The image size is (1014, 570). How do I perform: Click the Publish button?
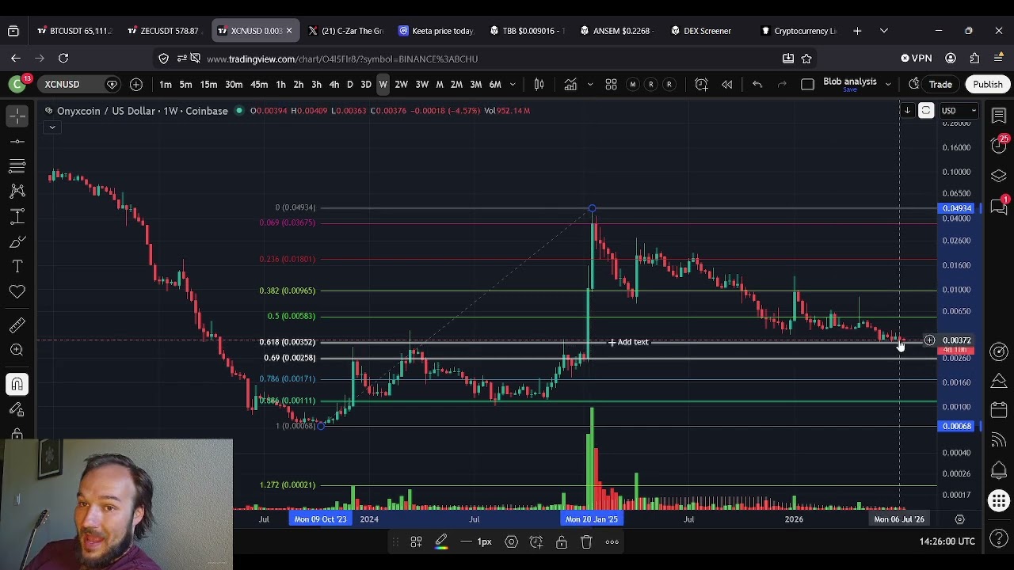click(x=988, y=84)
